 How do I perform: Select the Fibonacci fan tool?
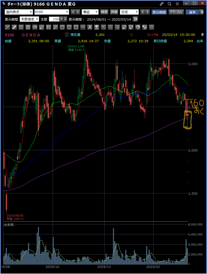point(42,27)
